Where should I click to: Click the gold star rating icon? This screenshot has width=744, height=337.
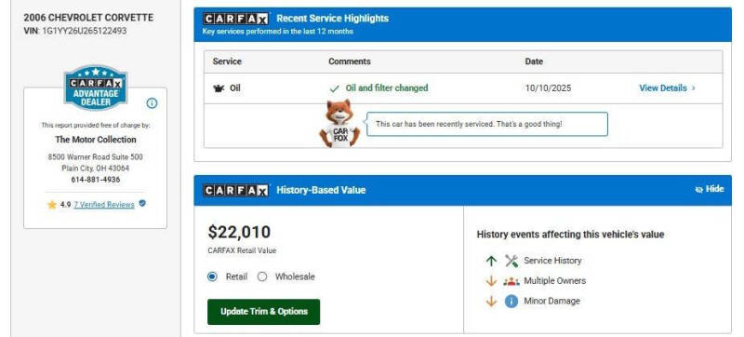(x=52, y=205)
